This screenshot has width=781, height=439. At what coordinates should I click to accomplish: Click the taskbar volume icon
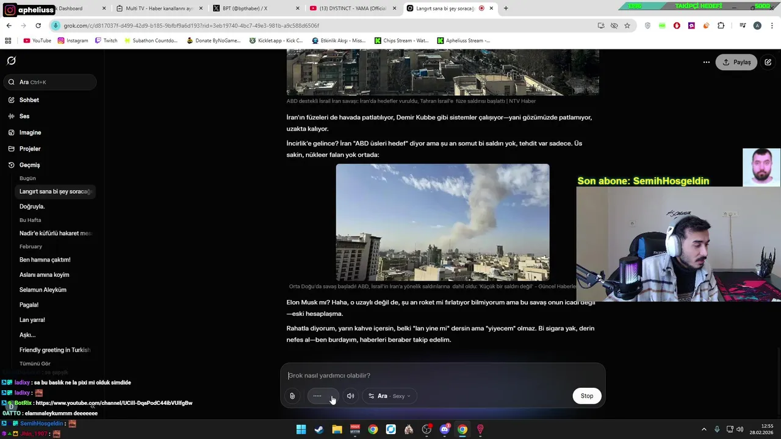click(x=740, y=429)
